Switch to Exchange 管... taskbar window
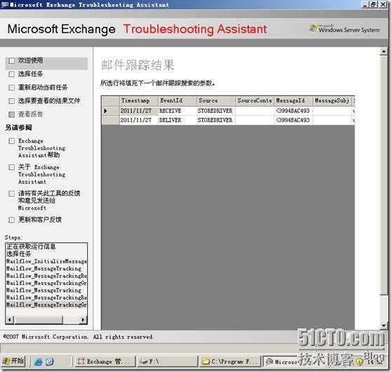391x372 pixels. click(105, 361)
